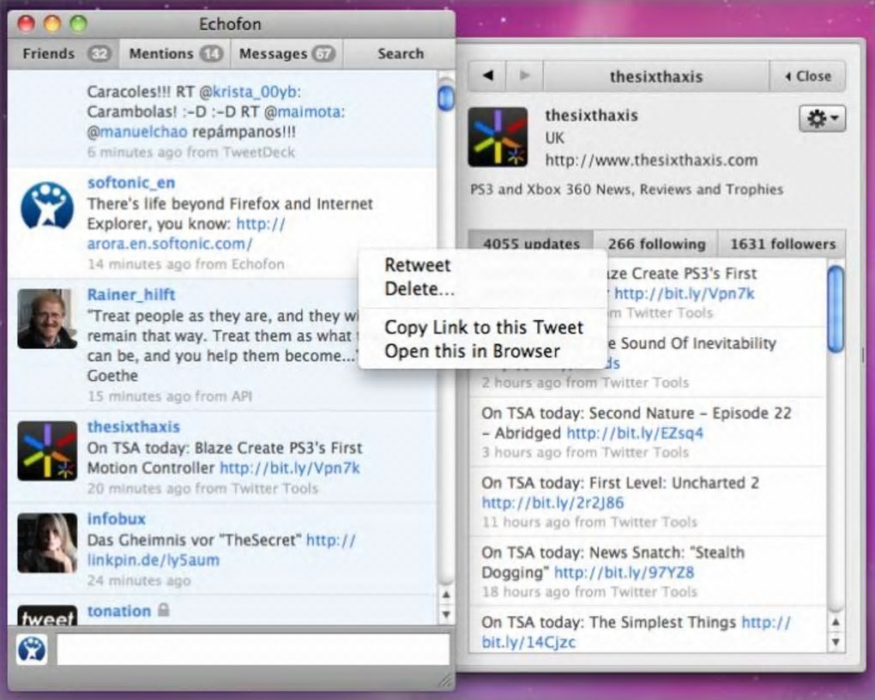Click the tweet compose text field

point(253,649)
